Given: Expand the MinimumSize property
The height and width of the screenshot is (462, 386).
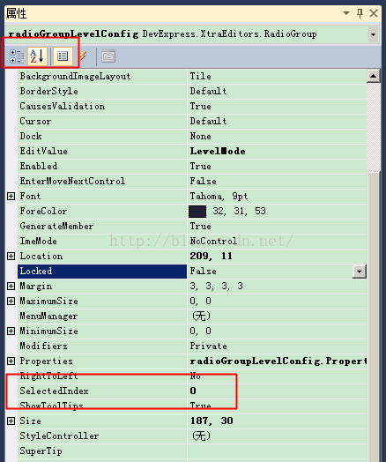Looking at the screenshot, I should coord(11,332).
